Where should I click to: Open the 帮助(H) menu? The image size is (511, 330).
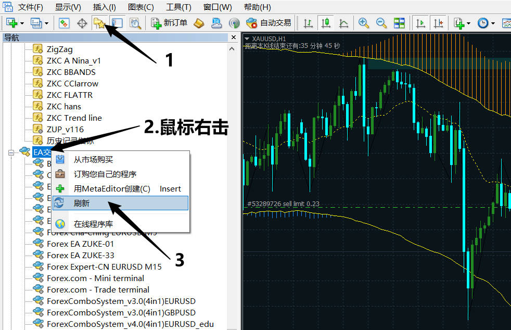pyautogui.click(x=257, y=7)
